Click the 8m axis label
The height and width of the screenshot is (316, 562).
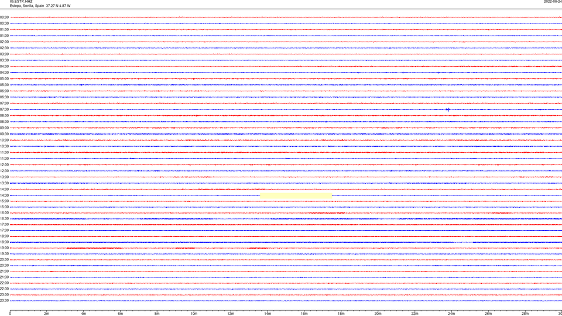coord(157,314)
